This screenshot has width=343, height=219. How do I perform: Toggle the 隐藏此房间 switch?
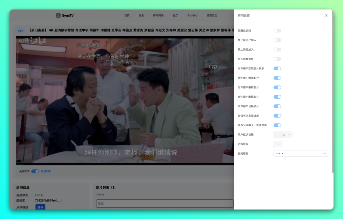tap(277, 31)
